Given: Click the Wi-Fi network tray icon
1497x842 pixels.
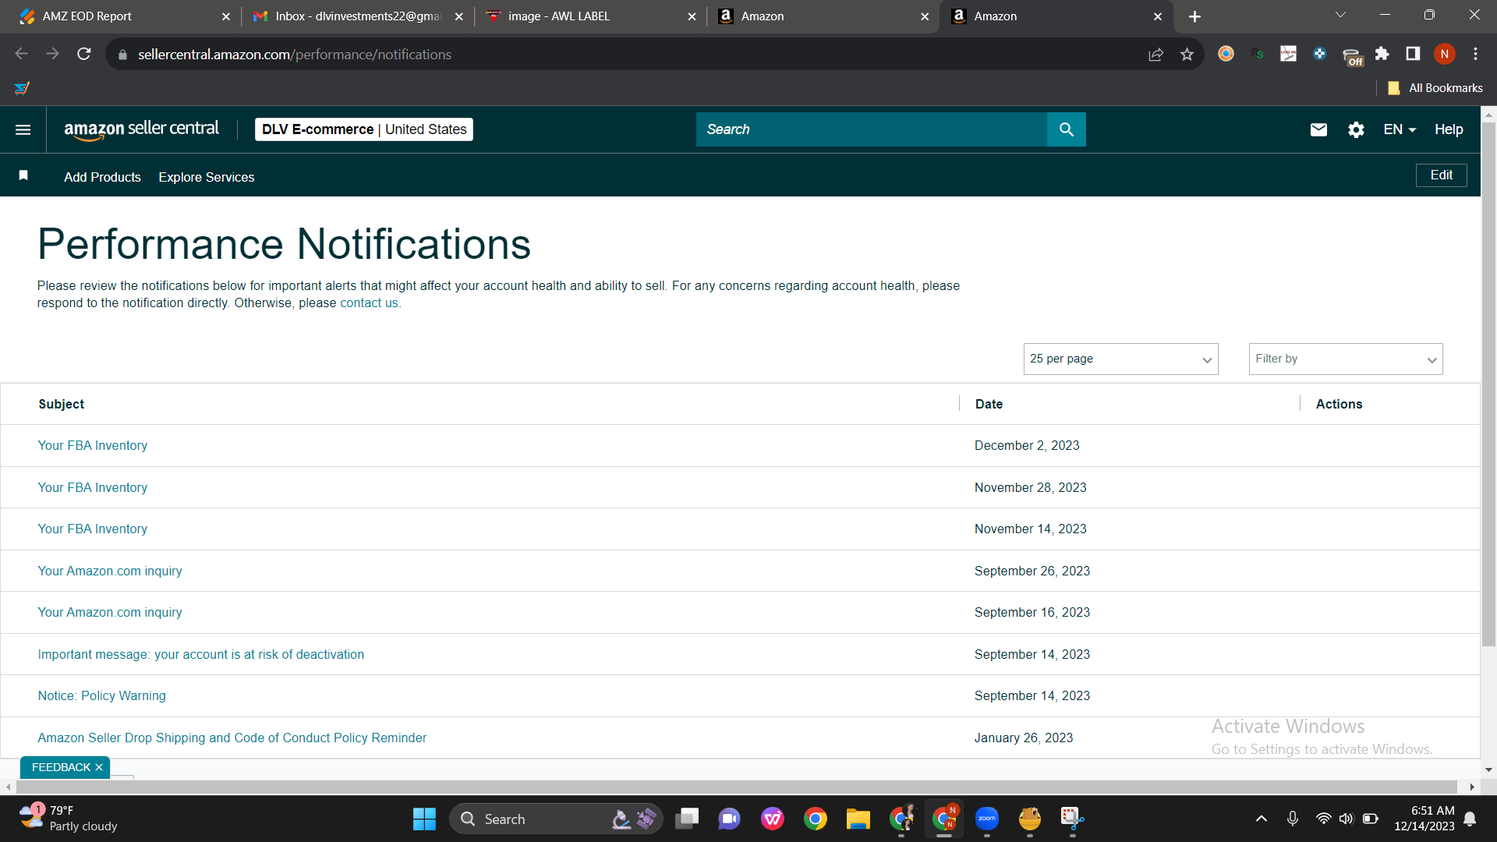Looking at the screenshot, I should [x=1323, y=819].
